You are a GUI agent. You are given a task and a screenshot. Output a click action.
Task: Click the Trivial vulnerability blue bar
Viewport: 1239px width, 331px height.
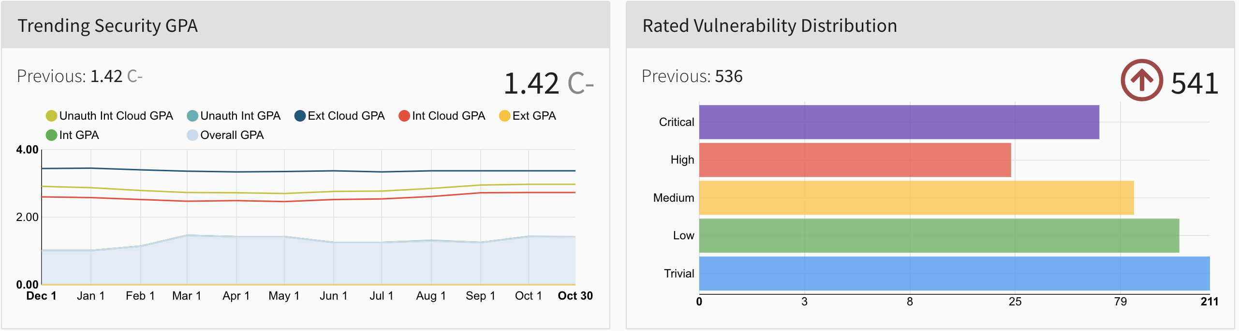(x=954, y=273)
